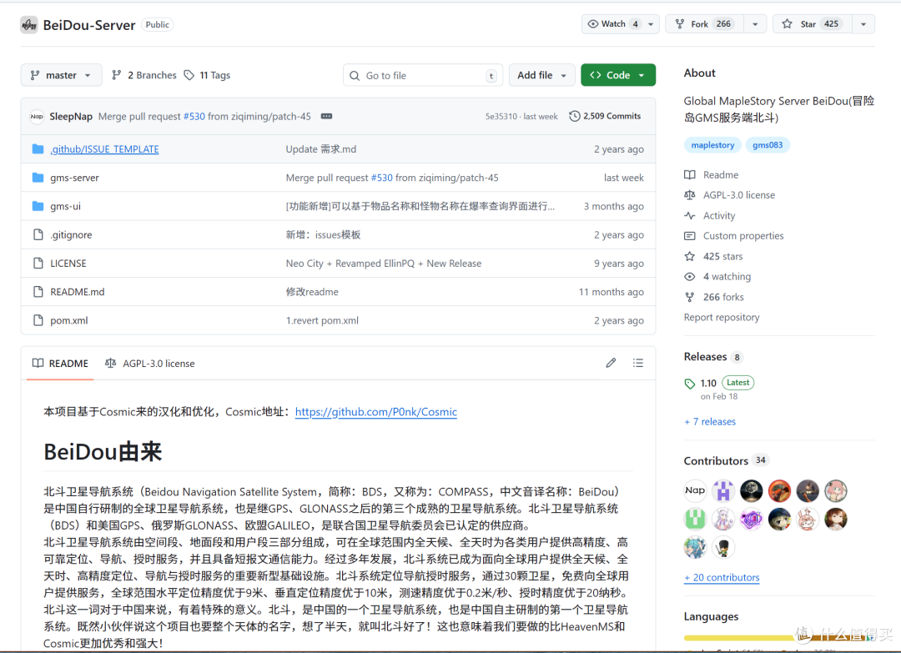Screen dimensions: 901x653
Task: Open the #530 pull request link in commit header
Action: tap(194, 117)
